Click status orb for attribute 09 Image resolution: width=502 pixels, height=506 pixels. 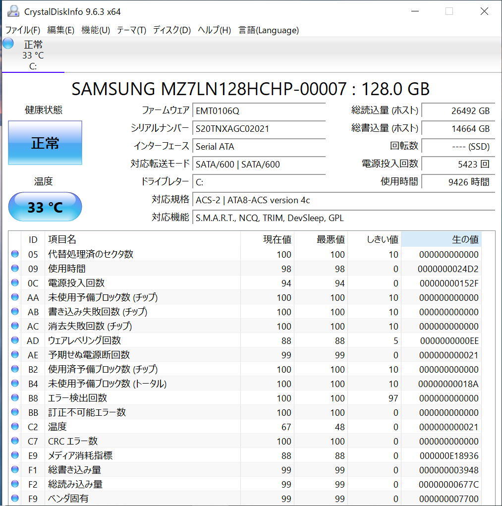point(15,268)
